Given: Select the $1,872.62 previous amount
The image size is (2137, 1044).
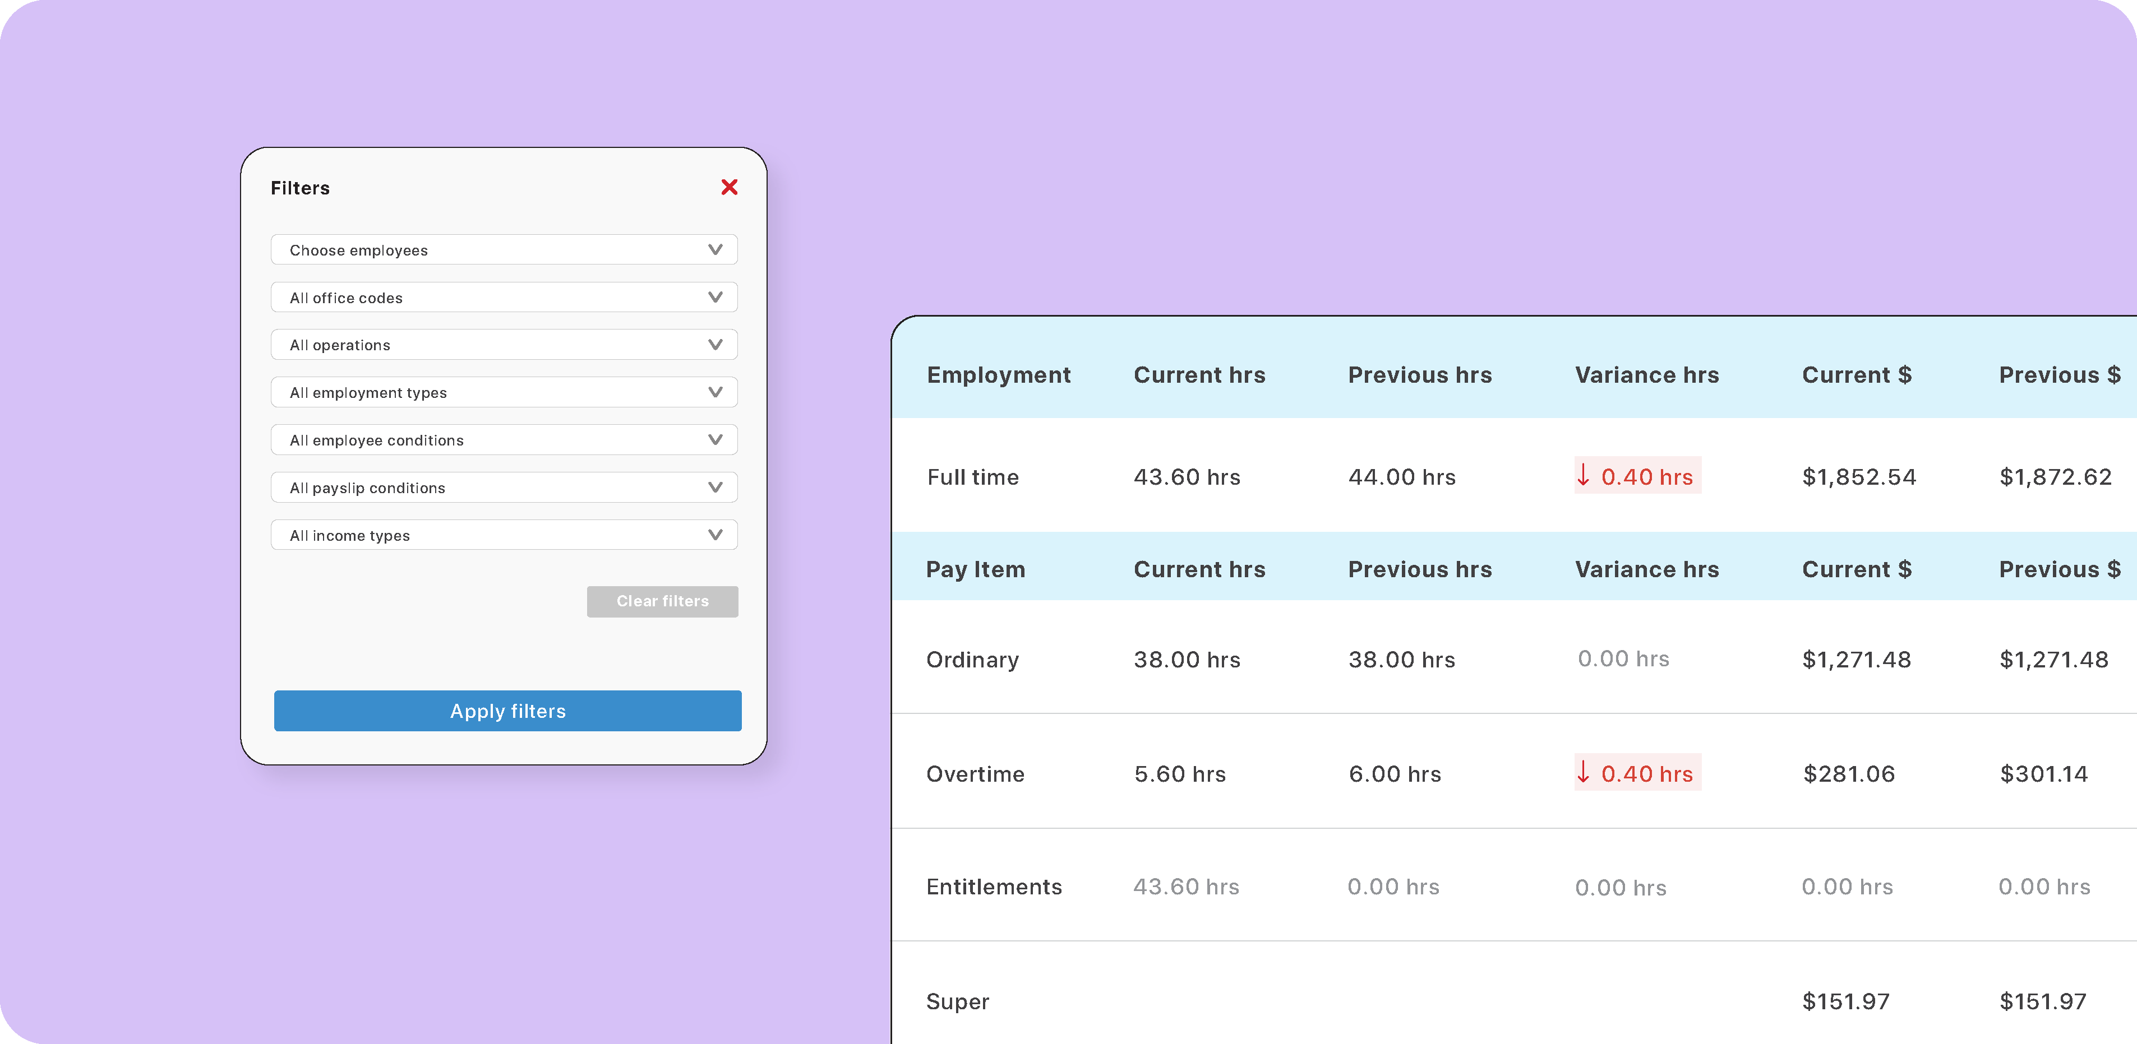Looking at the screenshot, I should tap(2056, 477).
